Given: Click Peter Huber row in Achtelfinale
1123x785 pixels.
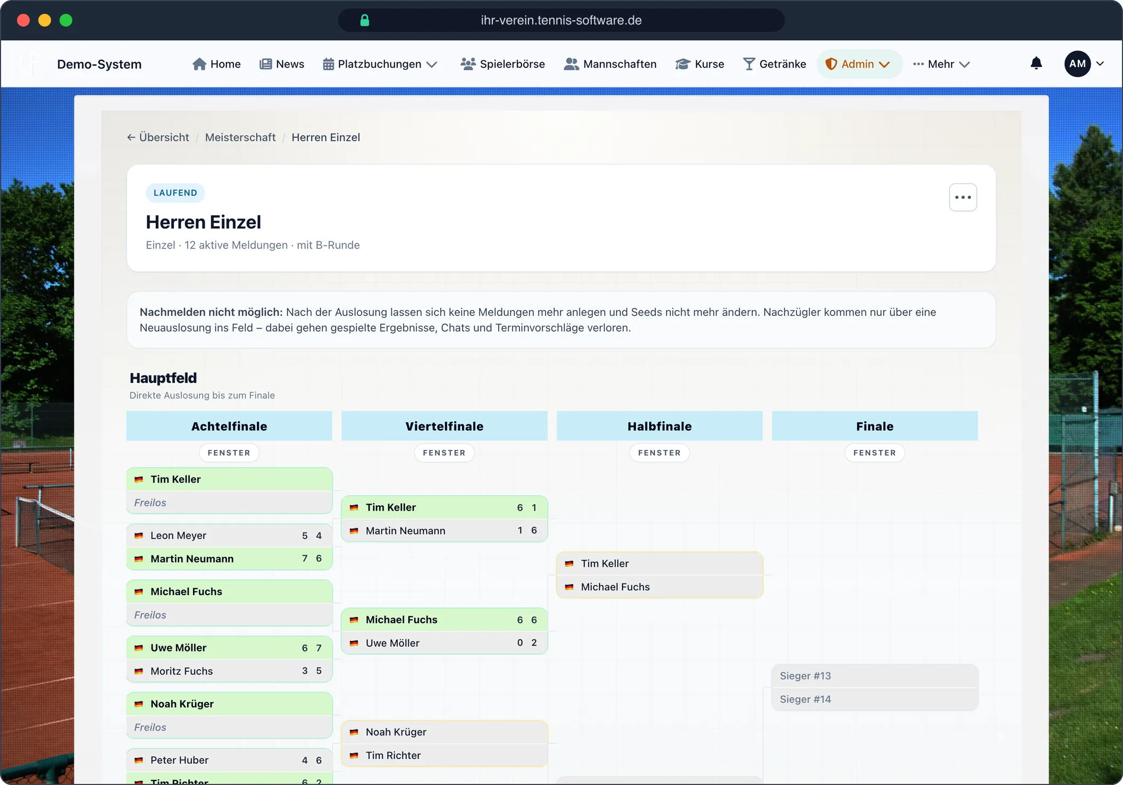Looking at the screenshot, I should click(229, 760).
